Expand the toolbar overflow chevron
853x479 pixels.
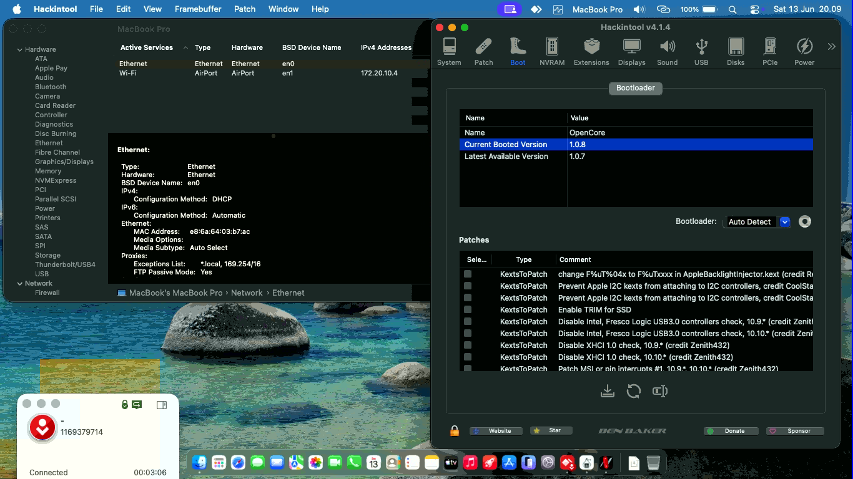click(831, 46)
